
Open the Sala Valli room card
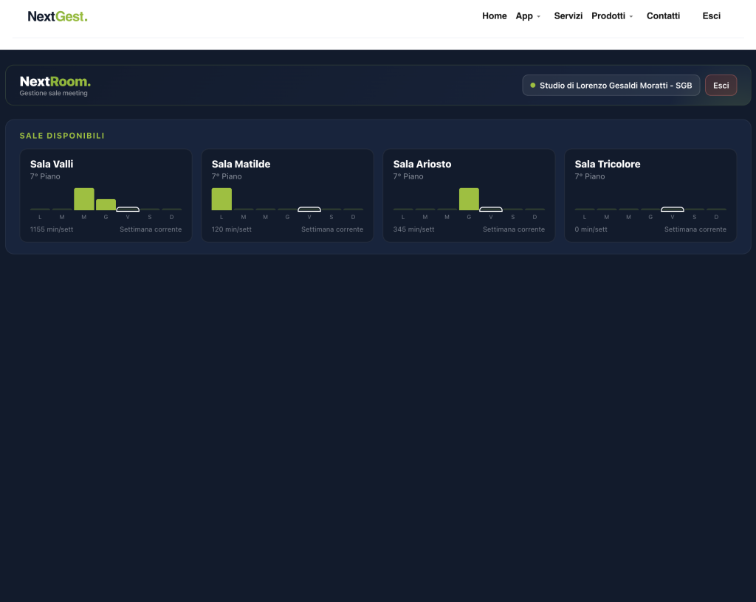[106, 196]
